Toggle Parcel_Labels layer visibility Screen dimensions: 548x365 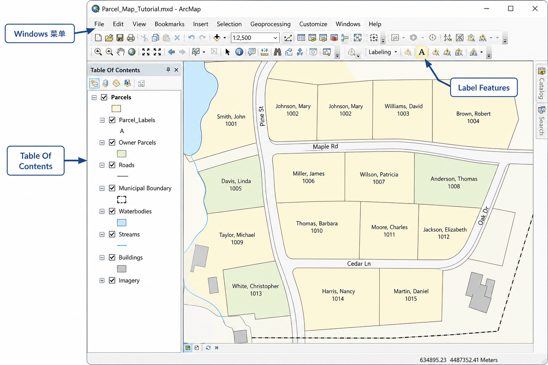coord(112,120)
